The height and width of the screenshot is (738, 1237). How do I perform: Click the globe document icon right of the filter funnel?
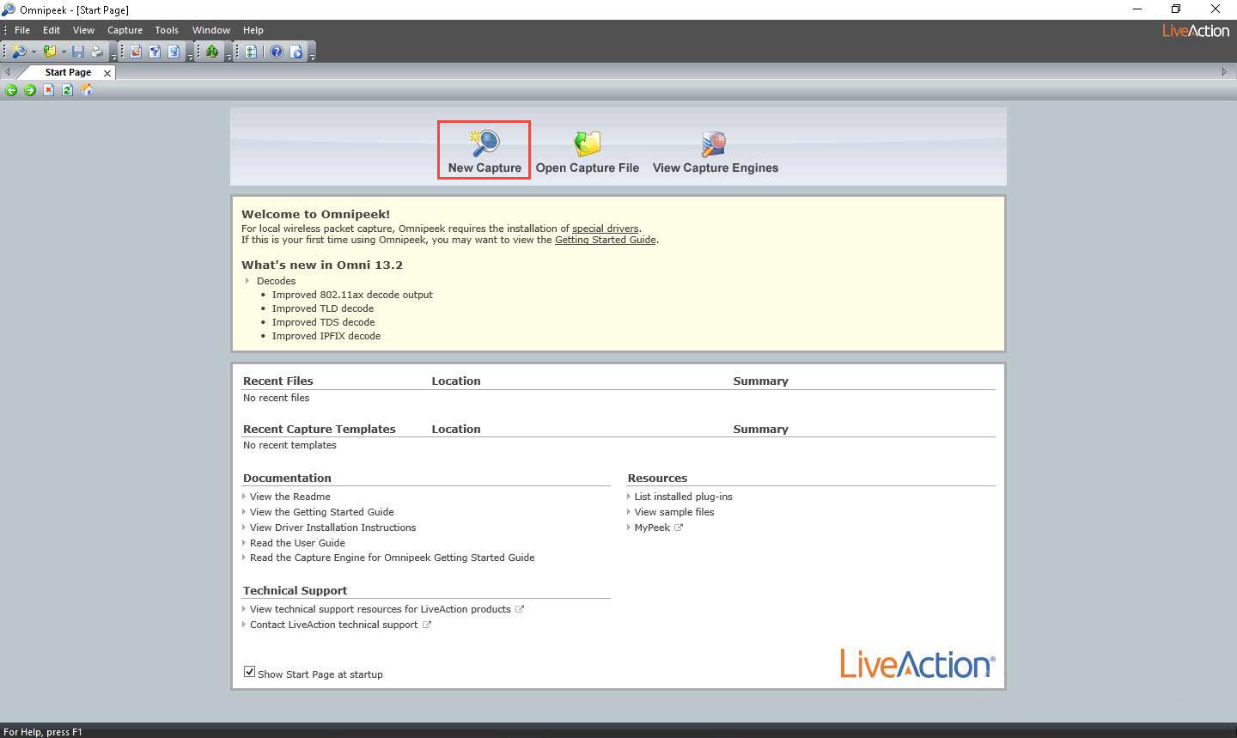click(174, 52)
